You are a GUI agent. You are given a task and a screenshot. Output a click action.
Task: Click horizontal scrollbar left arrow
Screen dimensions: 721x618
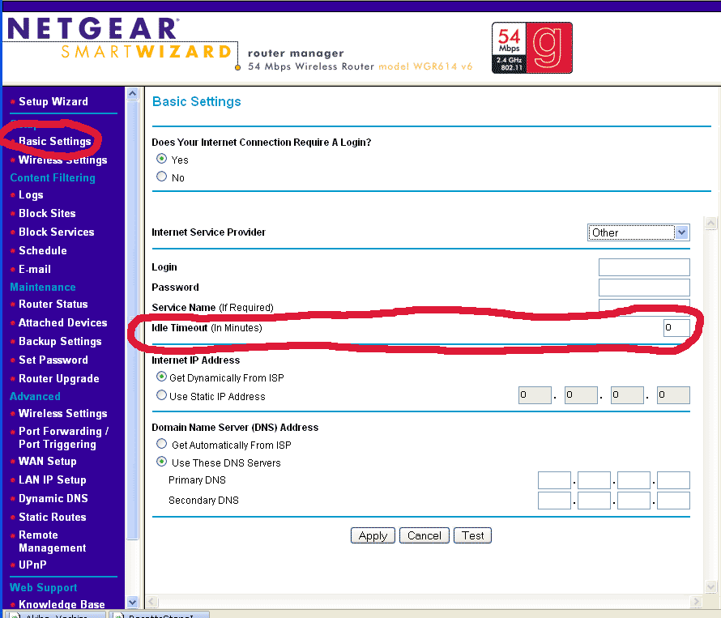[152, 602]
